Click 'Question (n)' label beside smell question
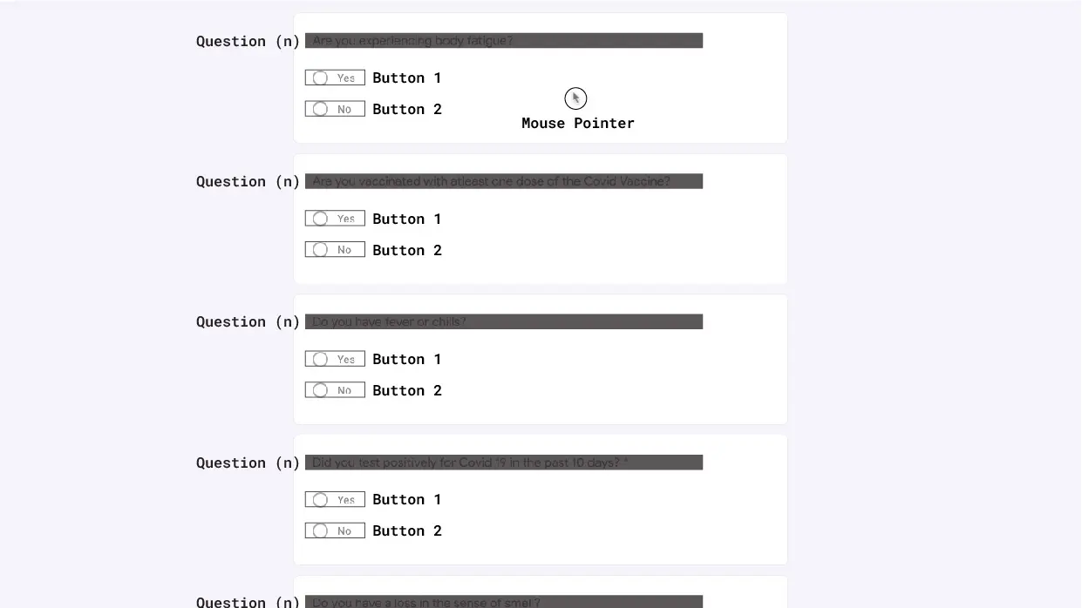The width and height of the screenshot is (1082, 608). [248, 602]
